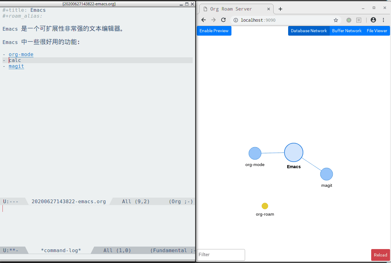Focus the Filter input field
Image resolution: width=391 pixels, height=263 pixels.
click(221, 255)
